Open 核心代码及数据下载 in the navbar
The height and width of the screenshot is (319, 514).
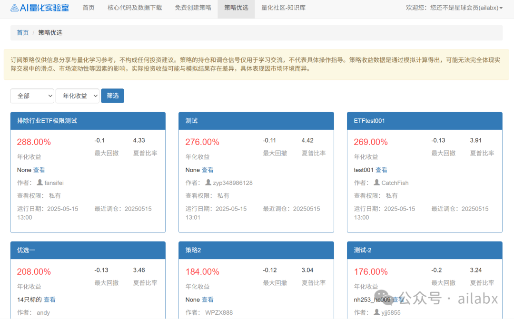point(135,8)
